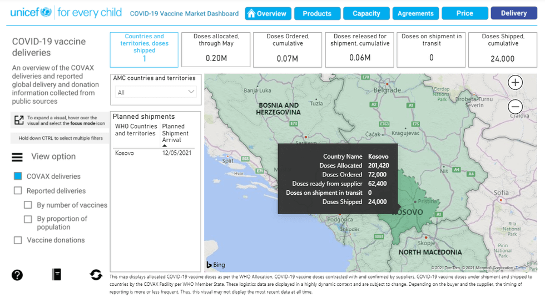
Task: Click the refresh arrows icon
Action: pos(96,275)
